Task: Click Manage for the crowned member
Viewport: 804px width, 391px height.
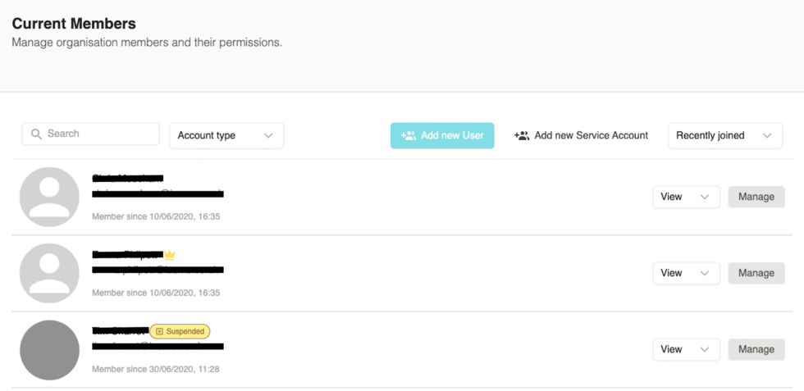Action: (x=756, y=273)
